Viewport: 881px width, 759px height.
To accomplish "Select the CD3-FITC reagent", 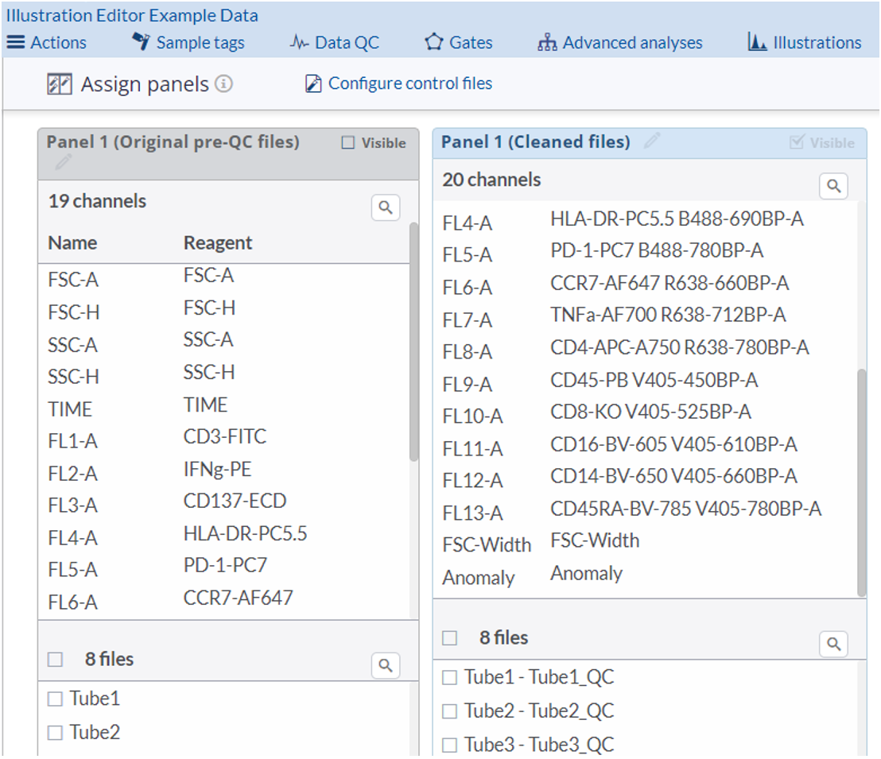I will coord(225,436).
